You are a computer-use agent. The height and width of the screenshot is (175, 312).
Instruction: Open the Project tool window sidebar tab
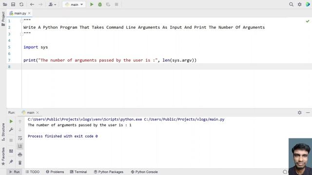(3, 19)
